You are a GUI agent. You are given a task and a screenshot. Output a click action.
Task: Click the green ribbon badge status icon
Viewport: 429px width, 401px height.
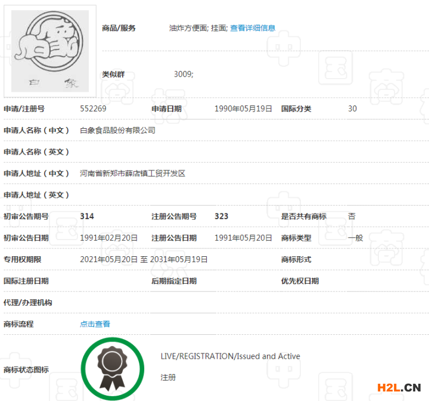112,369
